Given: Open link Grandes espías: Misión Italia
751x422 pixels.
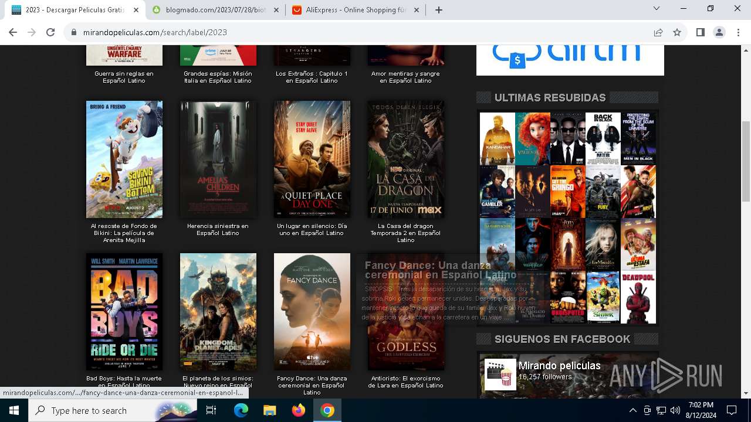Looking at the screenshot, I should (218, 77).
